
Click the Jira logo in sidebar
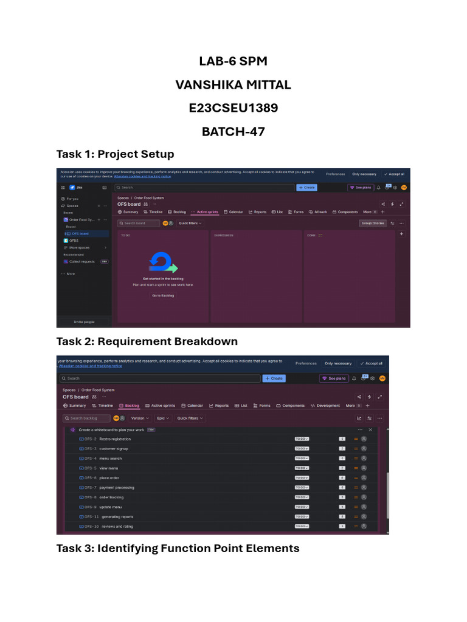click(72, 188)
